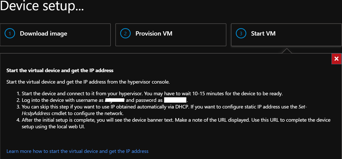Click the step 2 circle icon
The width and height of the screenshot is (342, 159).
[x=126, y=34]
